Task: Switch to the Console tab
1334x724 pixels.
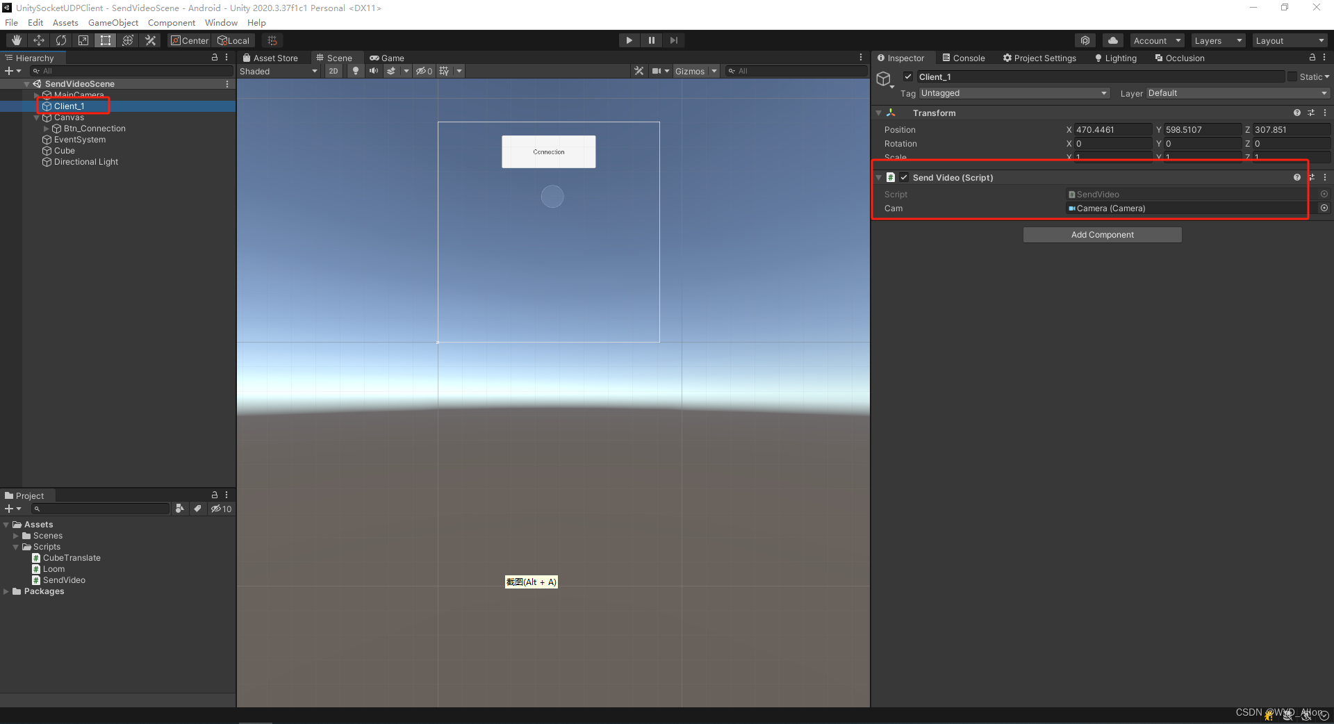Action: tap(968, 58)
